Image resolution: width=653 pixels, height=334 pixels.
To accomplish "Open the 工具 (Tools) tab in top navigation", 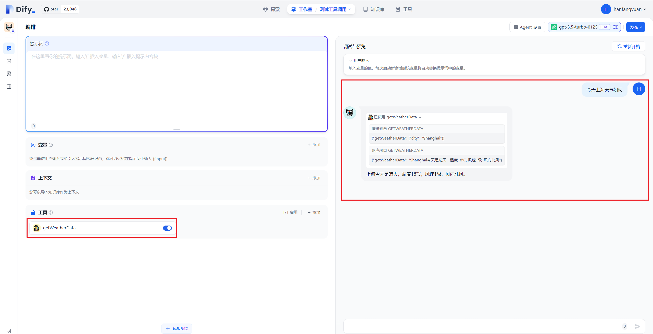I will [x=404, y=9].
